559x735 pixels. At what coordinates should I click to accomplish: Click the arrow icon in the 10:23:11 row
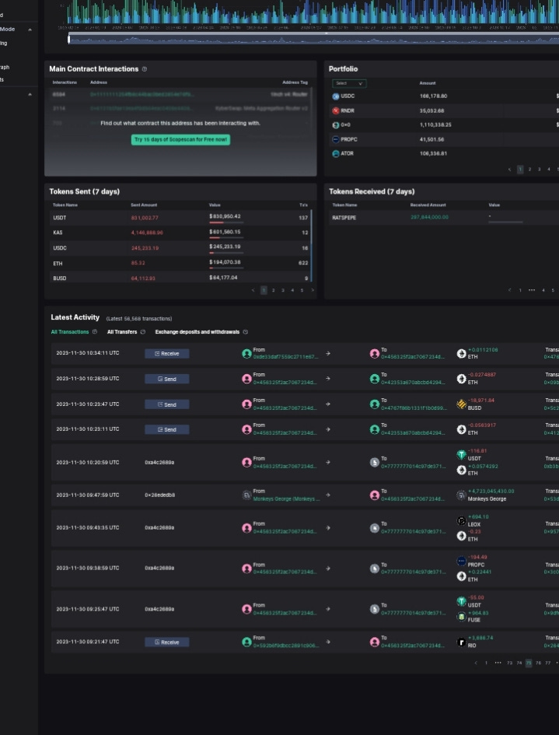click(328, 429)
